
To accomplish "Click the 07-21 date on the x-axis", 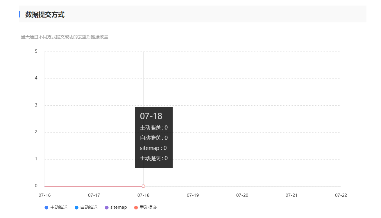I will [291, 195].
